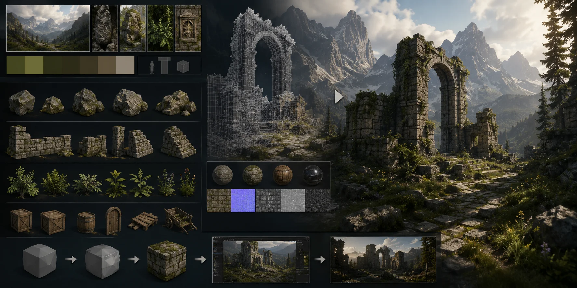Select the tall narrow stone pillar wall asset

(x=118, y=141)
